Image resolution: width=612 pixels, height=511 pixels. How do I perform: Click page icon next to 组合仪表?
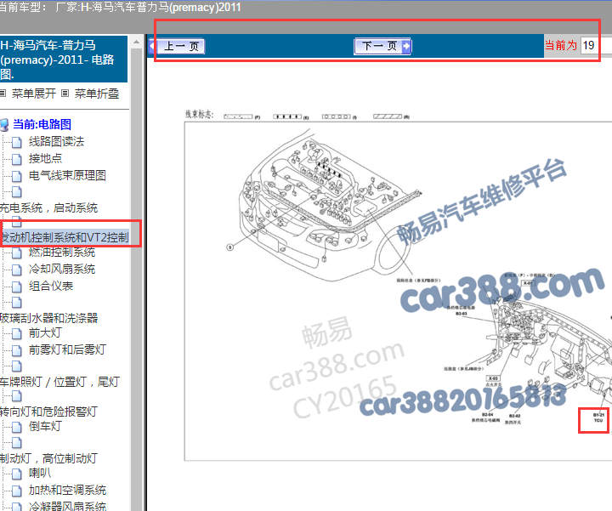point(17,287)
